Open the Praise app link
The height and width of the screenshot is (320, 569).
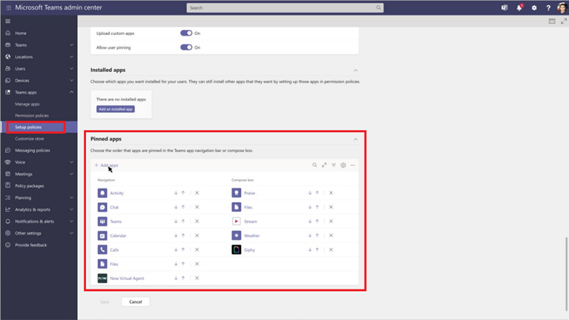point(249,193)
